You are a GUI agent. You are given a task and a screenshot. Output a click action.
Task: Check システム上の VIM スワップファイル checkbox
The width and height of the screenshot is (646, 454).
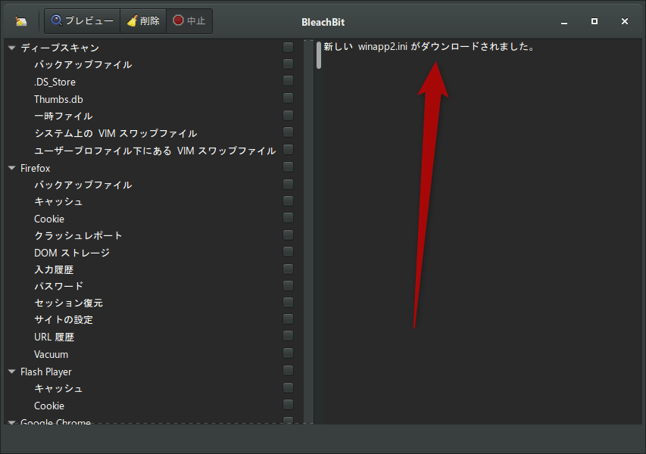289,132
